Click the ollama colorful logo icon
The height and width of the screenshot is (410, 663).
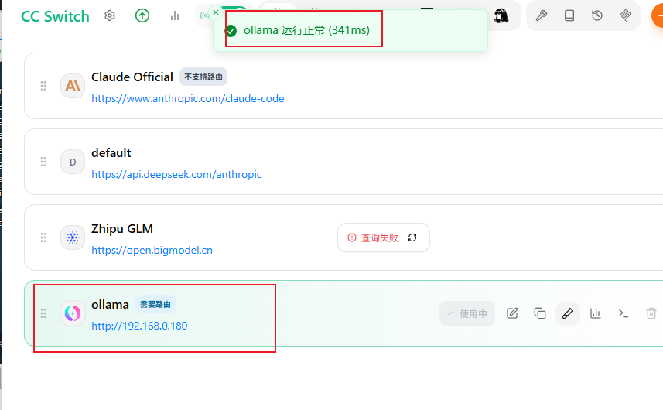point(73,313)
